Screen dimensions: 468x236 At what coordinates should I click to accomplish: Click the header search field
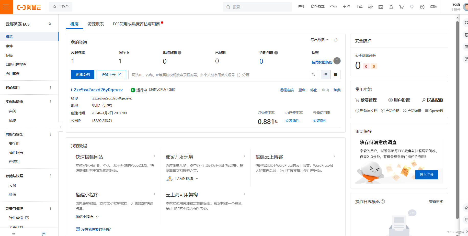(257, 7)
